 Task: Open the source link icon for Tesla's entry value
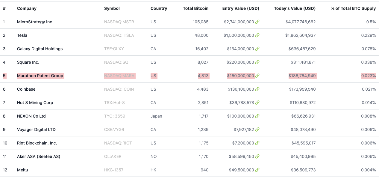coord(257,35)
